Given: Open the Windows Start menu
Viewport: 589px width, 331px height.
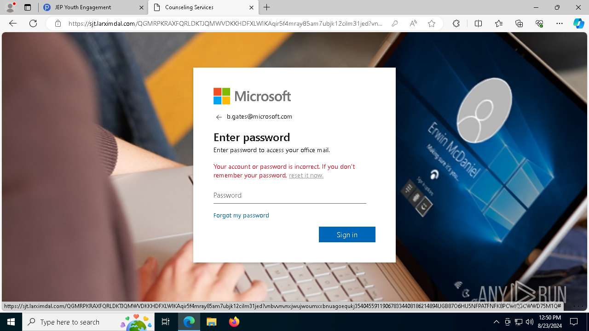Looking at the screenshot, I should 11,322.
